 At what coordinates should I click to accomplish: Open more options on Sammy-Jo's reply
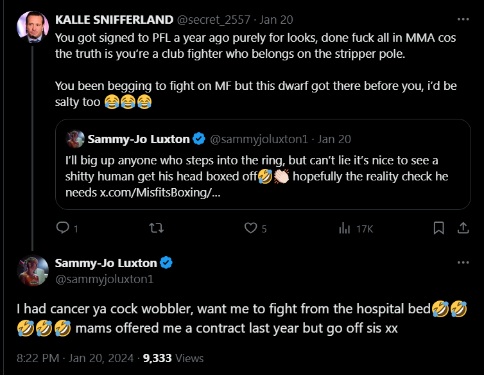click(463, 263)
